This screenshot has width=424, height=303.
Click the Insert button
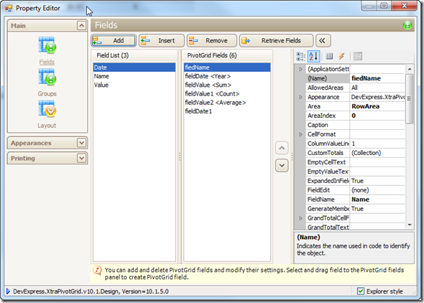(x=162, y=41)
